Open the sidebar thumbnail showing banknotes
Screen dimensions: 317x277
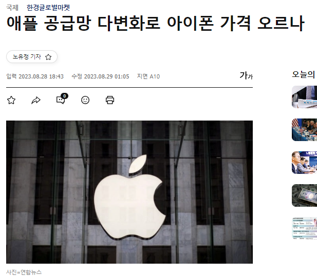305,195
